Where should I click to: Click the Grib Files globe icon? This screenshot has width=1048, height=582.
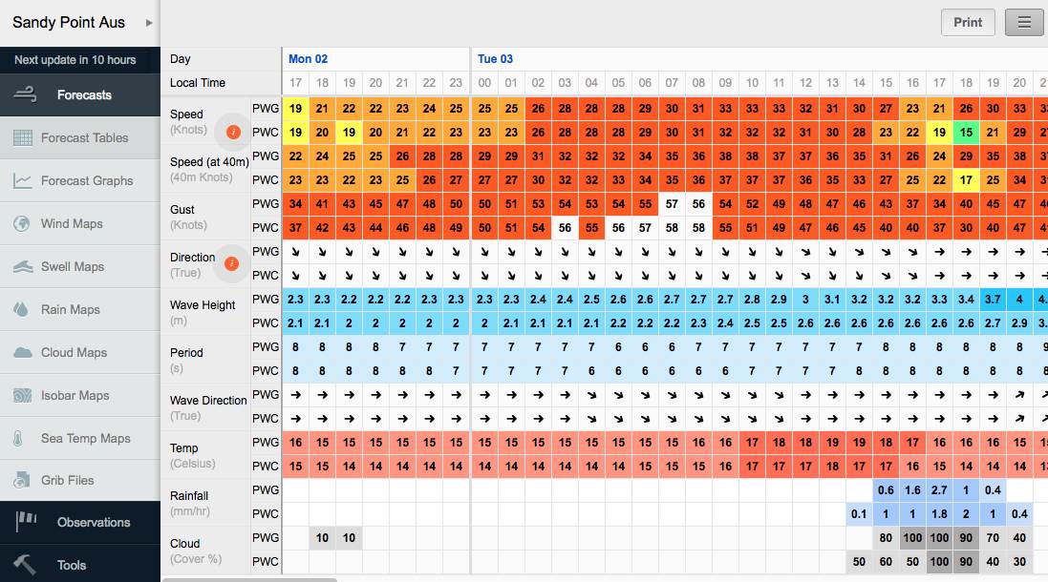tap(23, 481)
